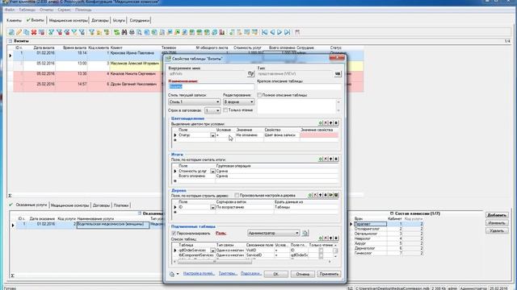Screen dimensions: 517x290
Task: Switch to Медицинские осмотры top tab
Action: (68, 20)
